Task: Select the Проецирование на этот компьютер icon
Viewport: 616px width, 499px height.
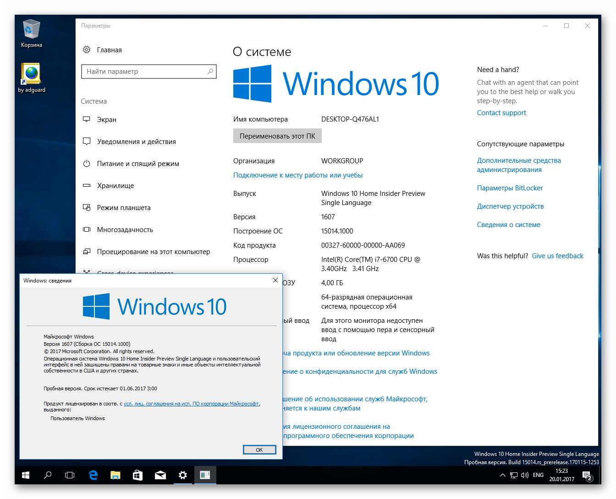Action: tap(87, 251)
